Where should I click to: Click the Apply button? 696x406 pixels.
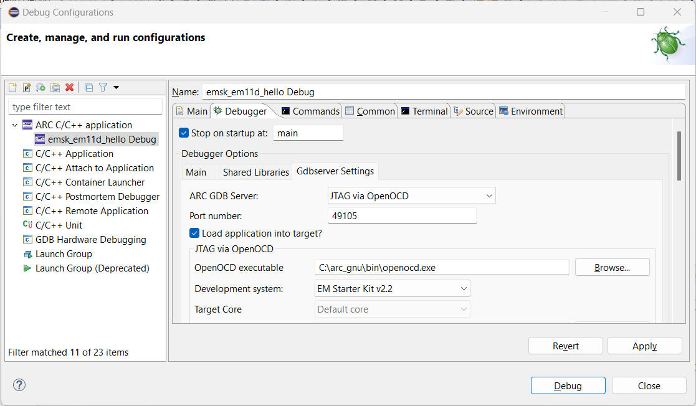644,346
